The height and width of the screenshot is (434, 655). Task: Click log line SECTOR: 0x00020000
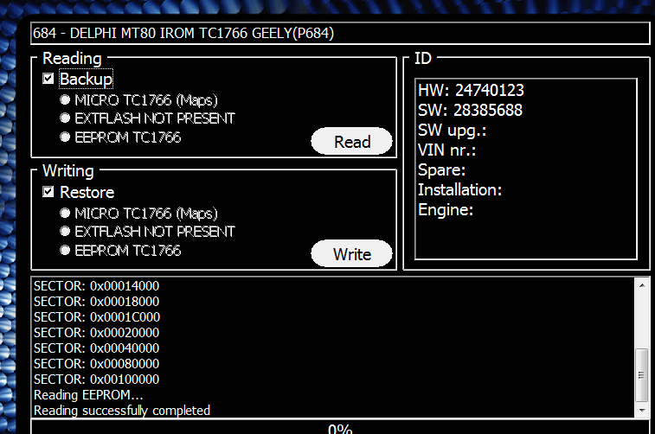pos(97,333)
